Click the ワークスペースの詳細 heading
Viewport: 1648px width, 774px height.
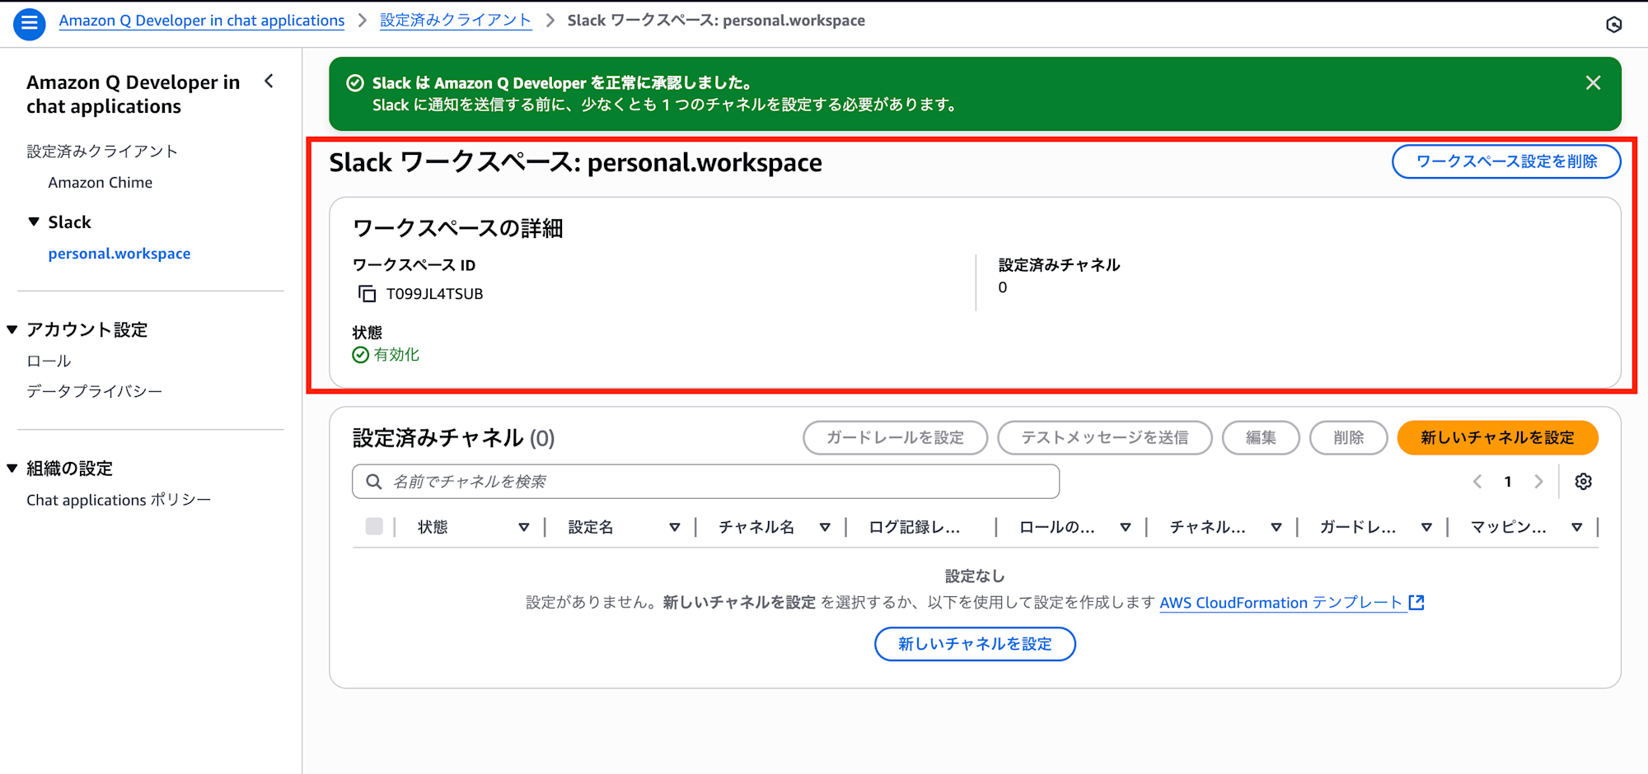pyautogui.click(x=458, y=229)
